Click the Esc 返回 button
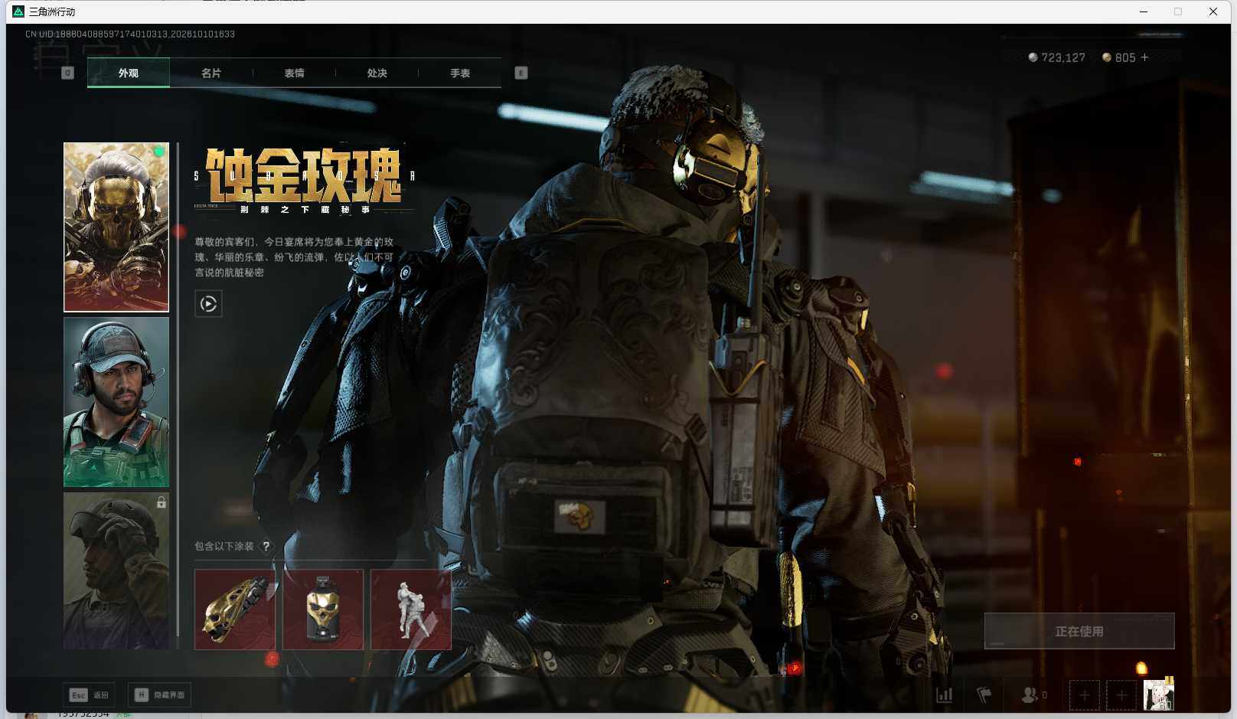The image size is (1237, 719). (90, 694)
